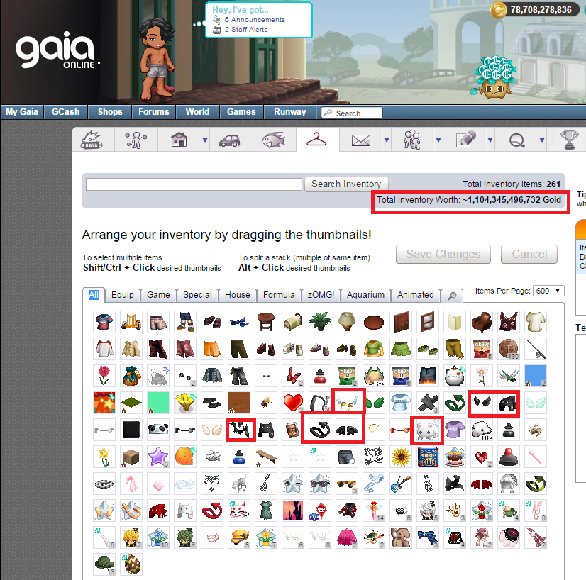Image resolution: width=586 pixels, height=580 pixels.
Task: Click the Search Inventory button
Action: pos(346,184)
